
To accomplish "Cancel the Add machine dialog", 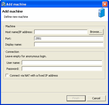I will [96, 98].
